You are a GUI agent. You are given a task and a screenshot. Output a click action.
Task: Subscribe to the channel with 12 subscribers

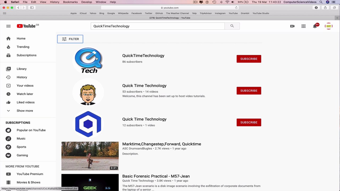point(249,123)
